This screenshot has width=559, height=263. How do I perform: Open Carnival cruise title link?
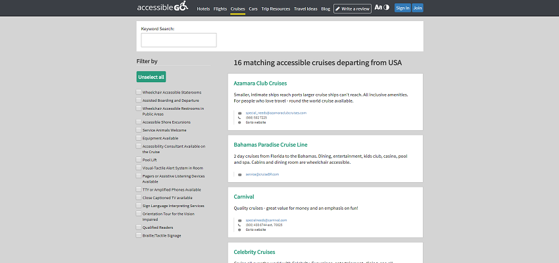tap(244, 197)
